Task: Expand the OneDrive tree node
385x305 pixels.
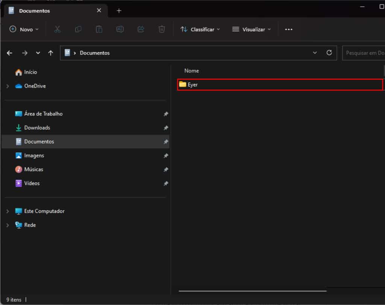Action: [8, 86]
